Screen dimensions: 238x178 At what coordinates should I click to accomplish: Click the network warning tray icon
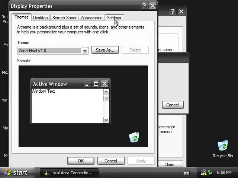[203, 172]
